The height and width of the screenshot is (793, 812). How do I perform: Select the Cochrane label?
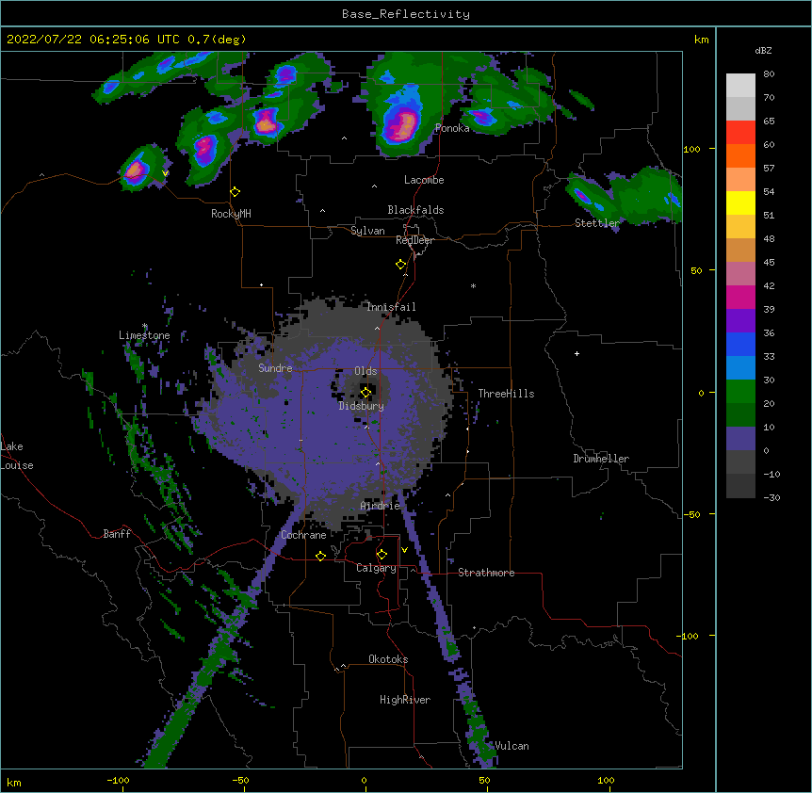303,535
